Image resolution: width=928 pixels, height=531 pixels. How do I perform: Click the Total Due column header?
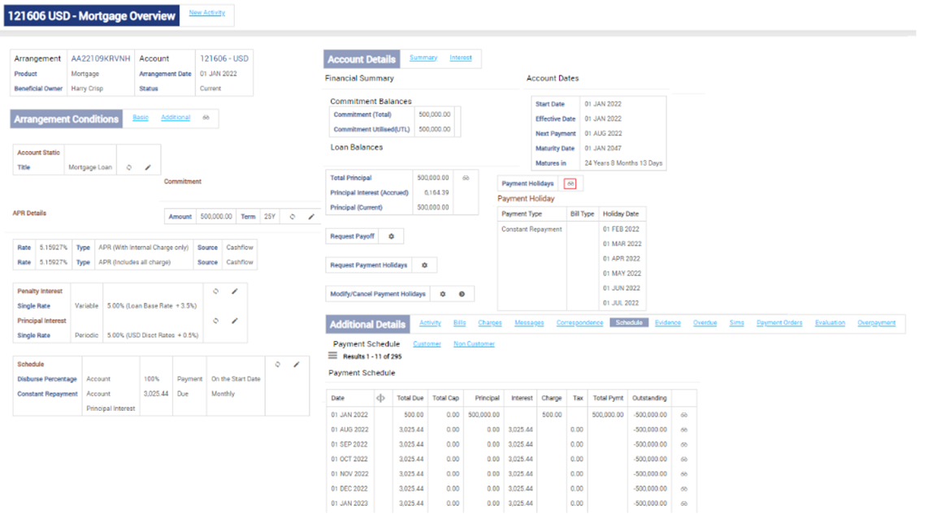[410, 398]
